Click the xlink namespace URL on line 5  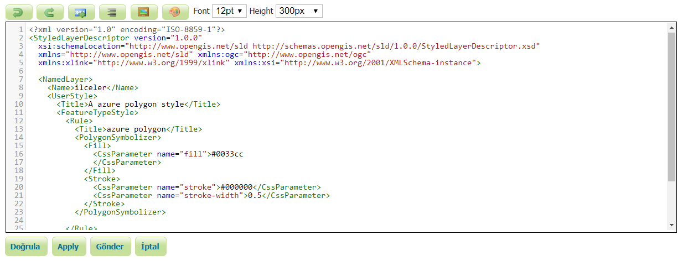161,62
